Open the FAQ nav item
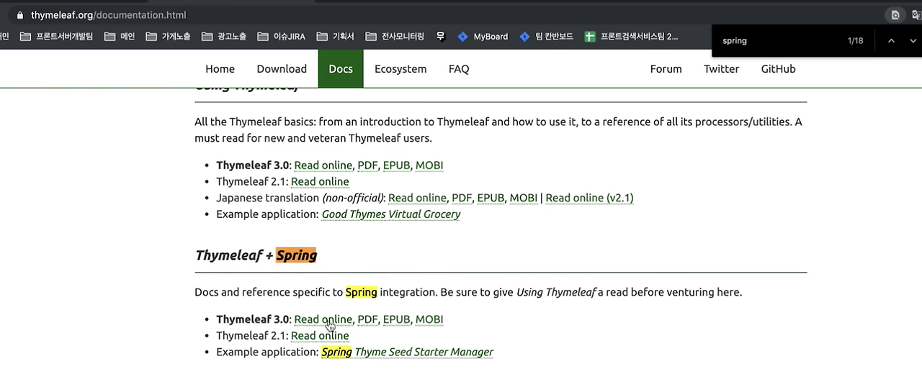The image size is (922, 377). (459, 69)
